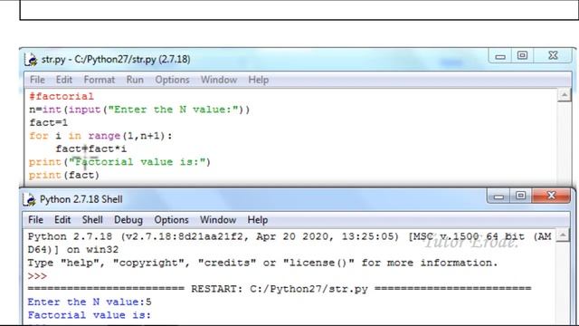Close the Python 2.7.18 Shell window
This screenshot has height=326, width=579.
551,196
